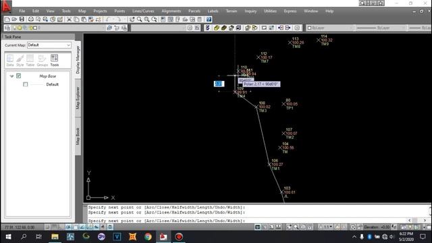Toggle Object Snap in the status bar

tap(75, 227)
